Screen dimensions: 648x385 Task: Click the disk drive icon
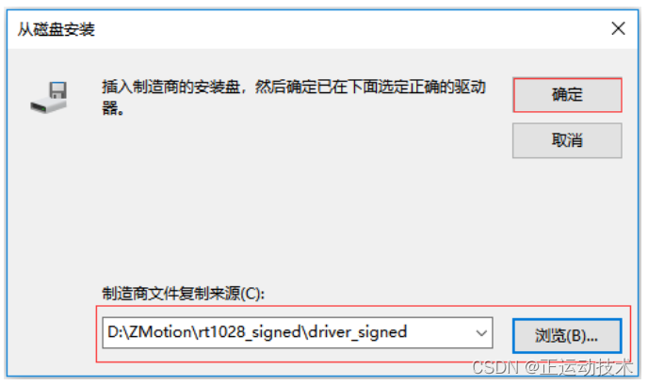[x=49, y=98]
